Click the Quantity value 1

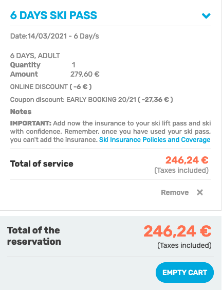click(73, 65)
